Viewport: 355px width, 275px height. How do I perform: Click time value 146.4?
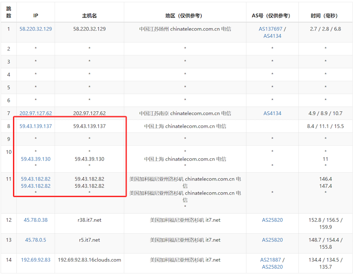pyautogui.click(x=325, y=179)
